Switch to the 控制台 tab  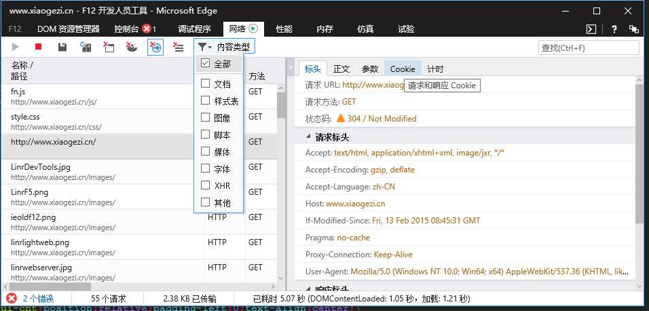coord(135,29)
